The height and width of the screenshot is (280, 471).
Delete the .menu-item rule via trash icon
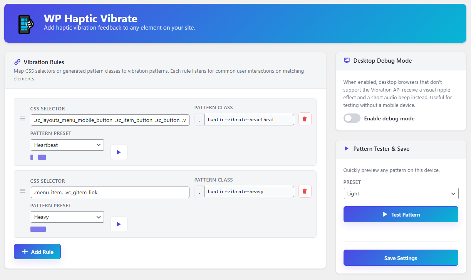(305, 191)
